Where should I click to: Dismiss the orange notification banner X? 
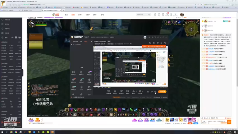pos(165,46)
